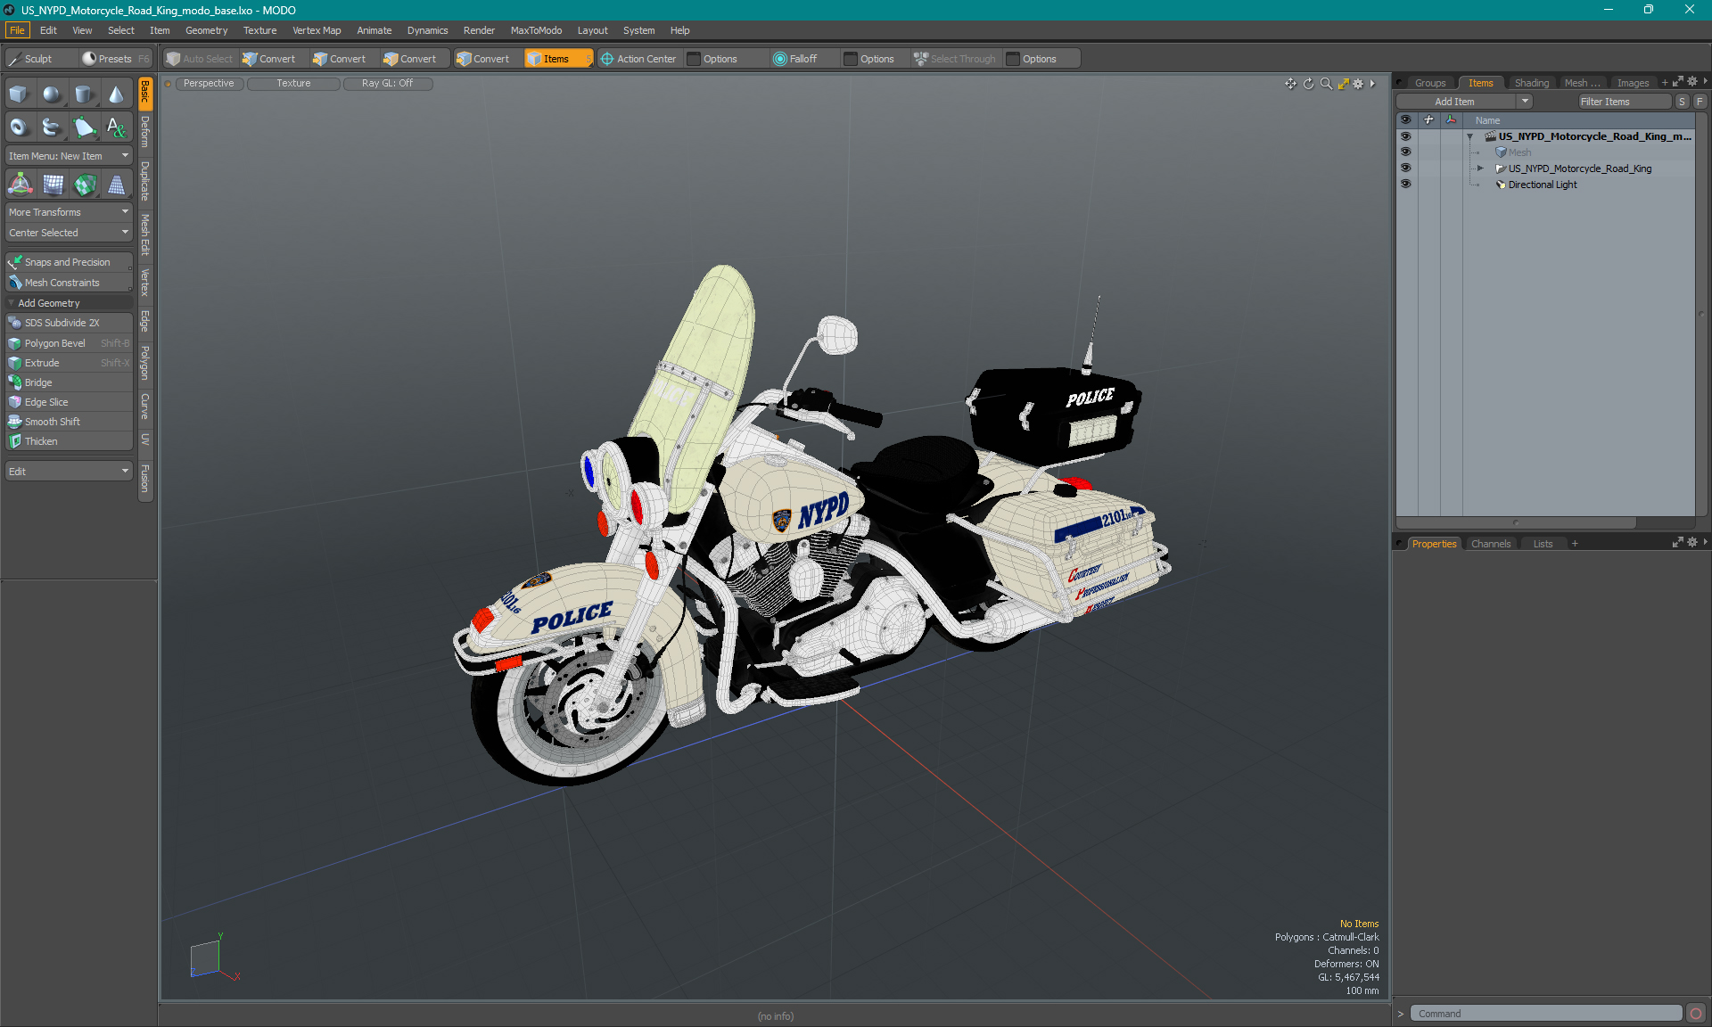Switch to the Channels tab

(1490, 544)
